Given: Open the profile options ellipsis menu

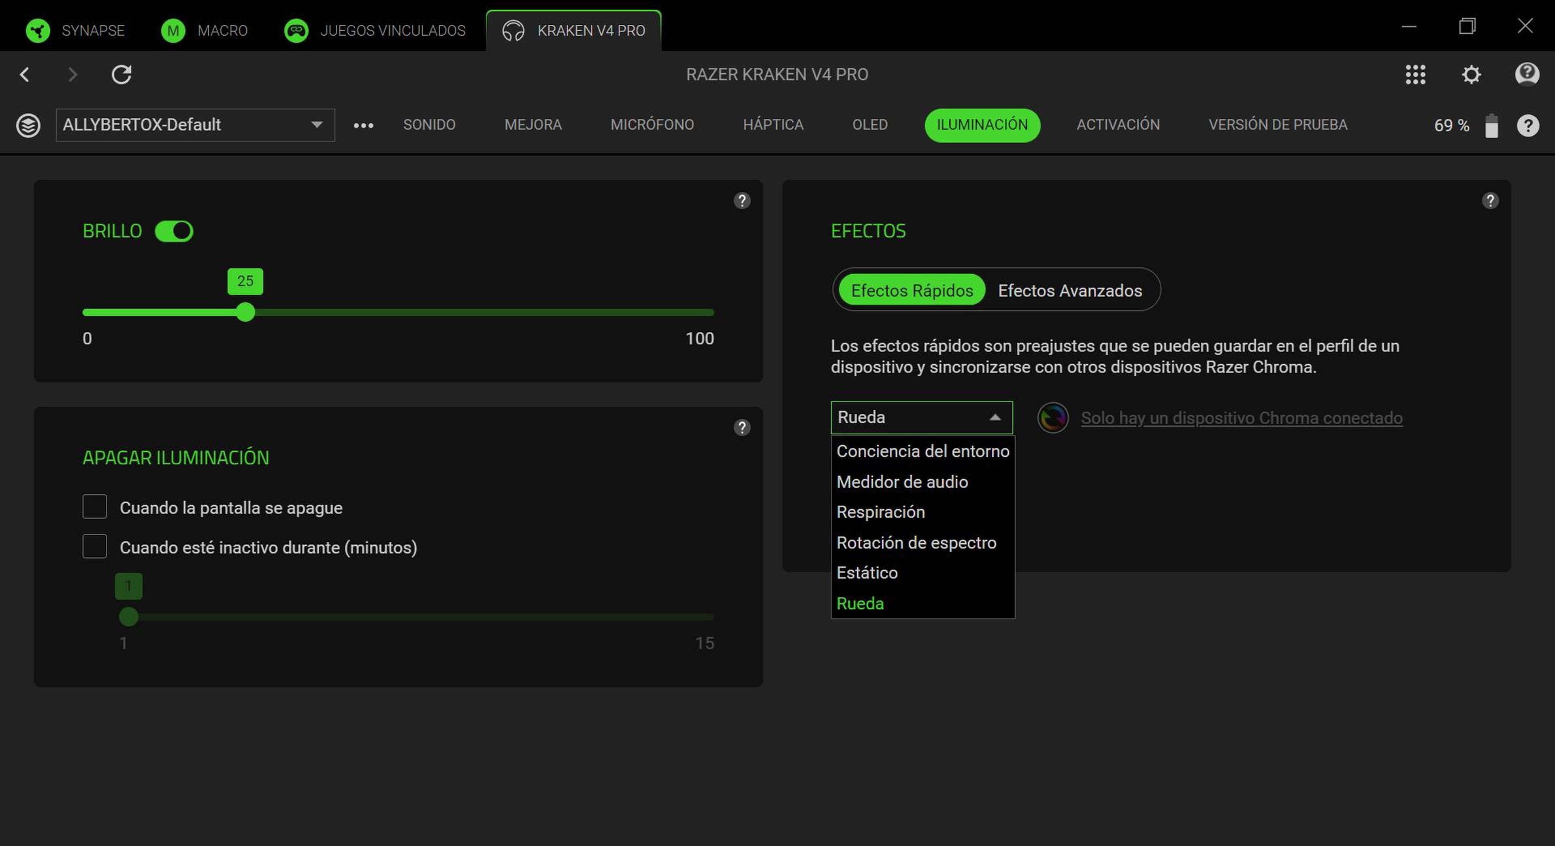Looking at the screenshot, I should [x=363, y=125].
